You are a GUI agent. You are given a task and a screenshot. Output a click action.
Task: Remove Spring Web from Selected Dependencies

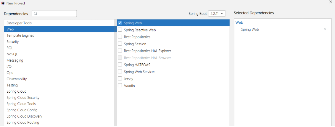click(x=325, y=29)
